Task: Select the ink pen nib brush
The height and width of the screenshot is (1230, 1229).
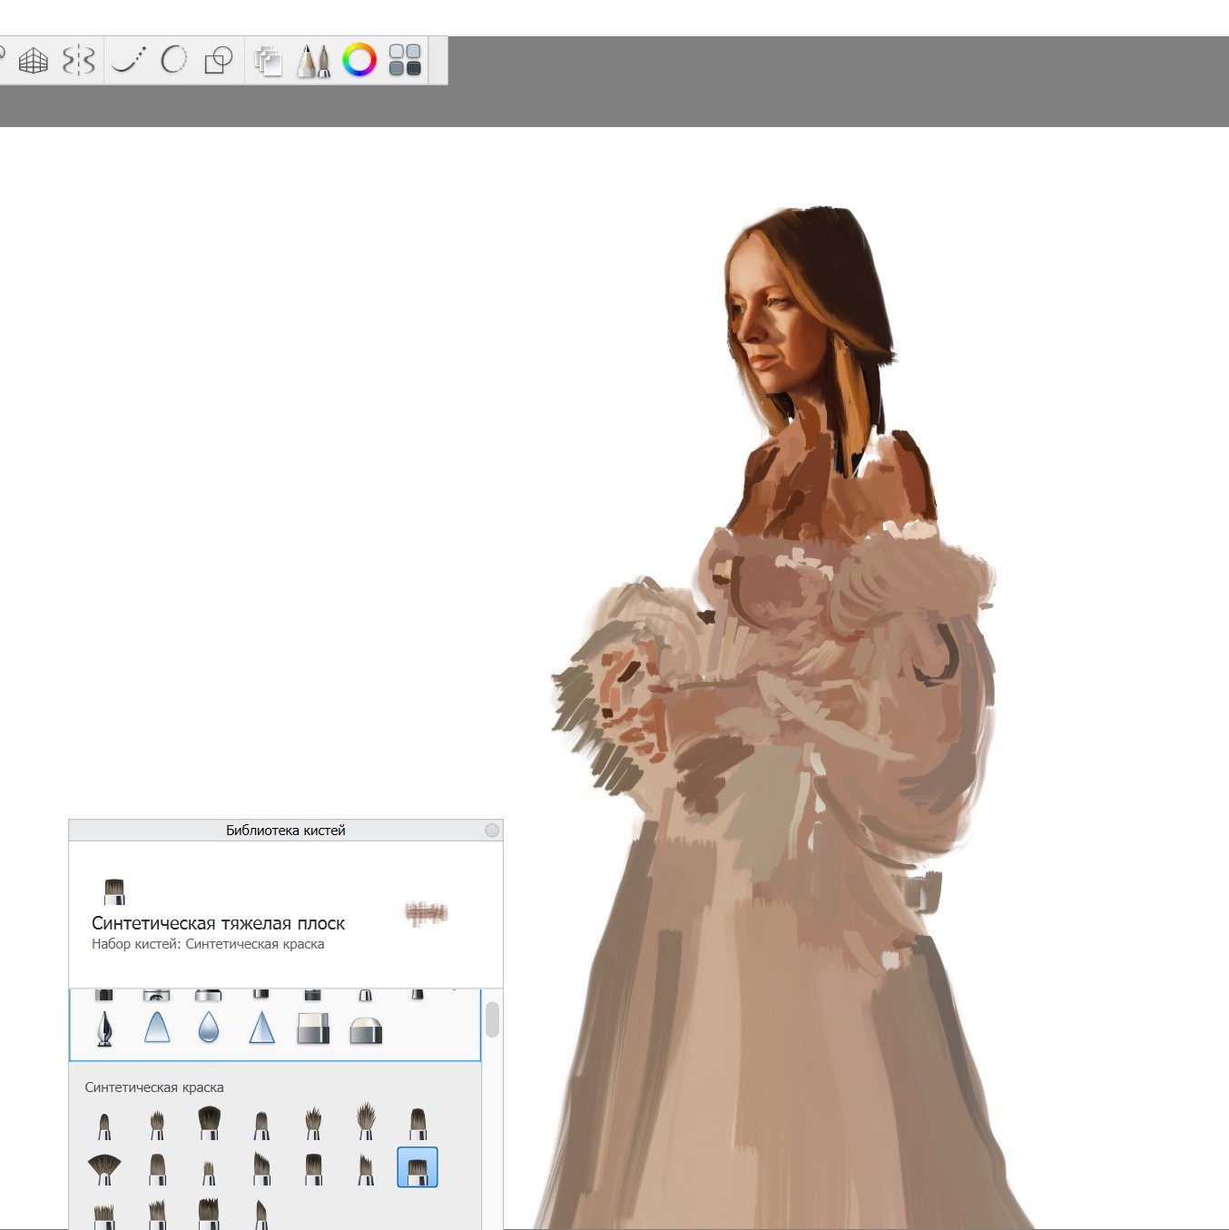Action: [104, 1029]
